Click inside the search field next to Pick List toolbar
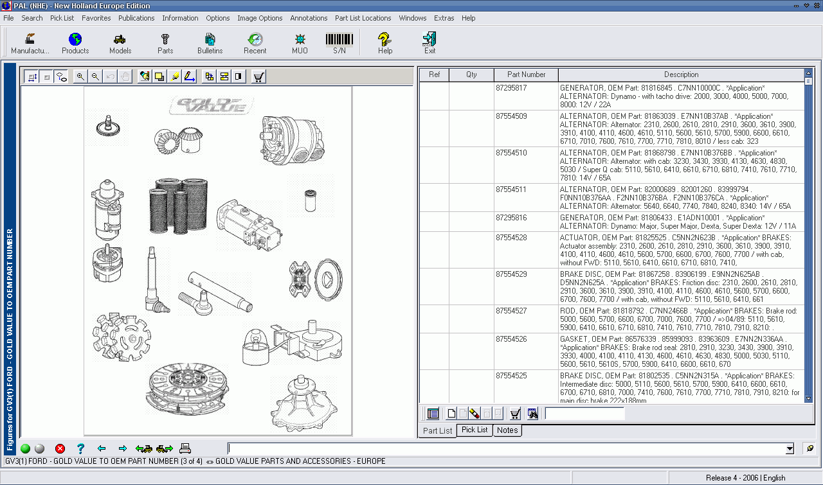This screenshot has width=823, height=485. pyautogui.click(x=585, y=413)
